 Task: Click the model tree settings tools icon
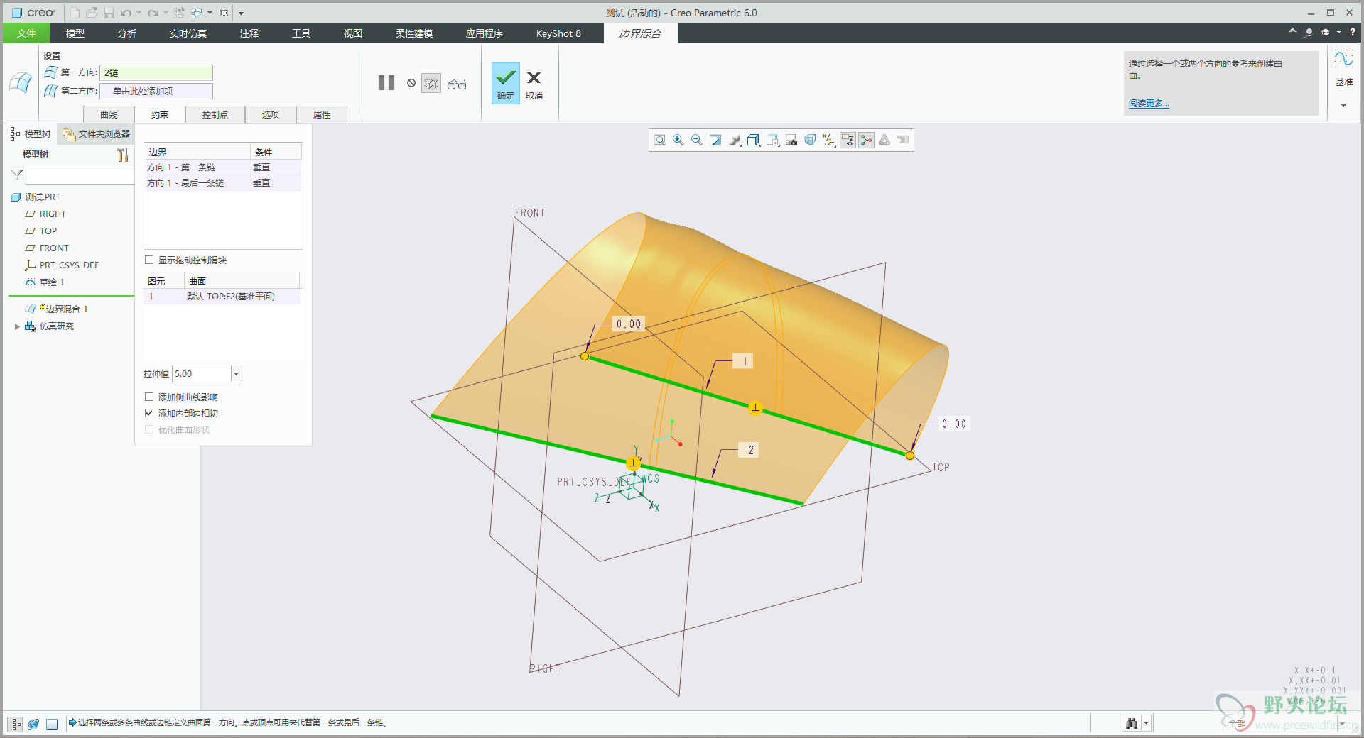click(122, 154)
